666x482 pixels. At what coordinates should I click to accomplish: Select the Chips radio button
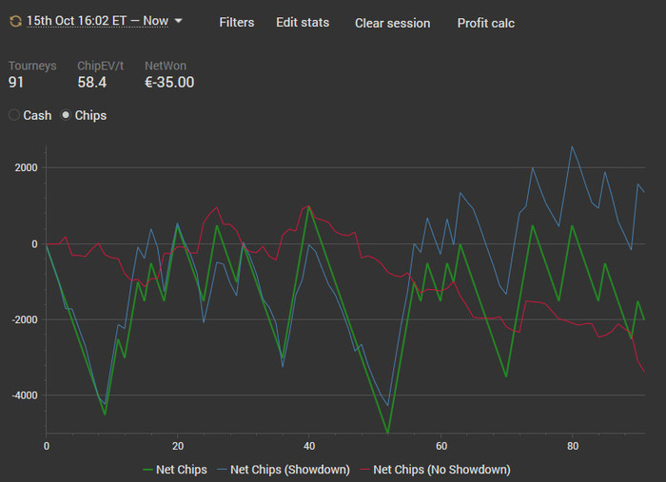coord(66,115)
